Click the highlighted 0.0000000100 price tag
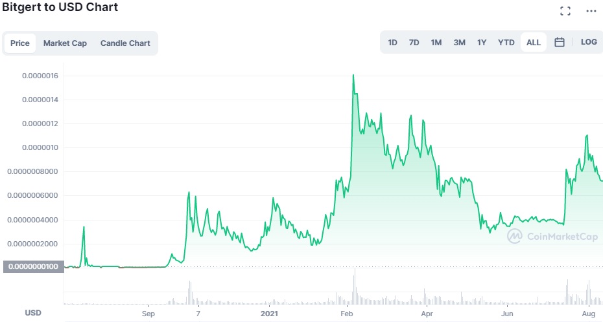The image size is (603, 322). point(34,266)
